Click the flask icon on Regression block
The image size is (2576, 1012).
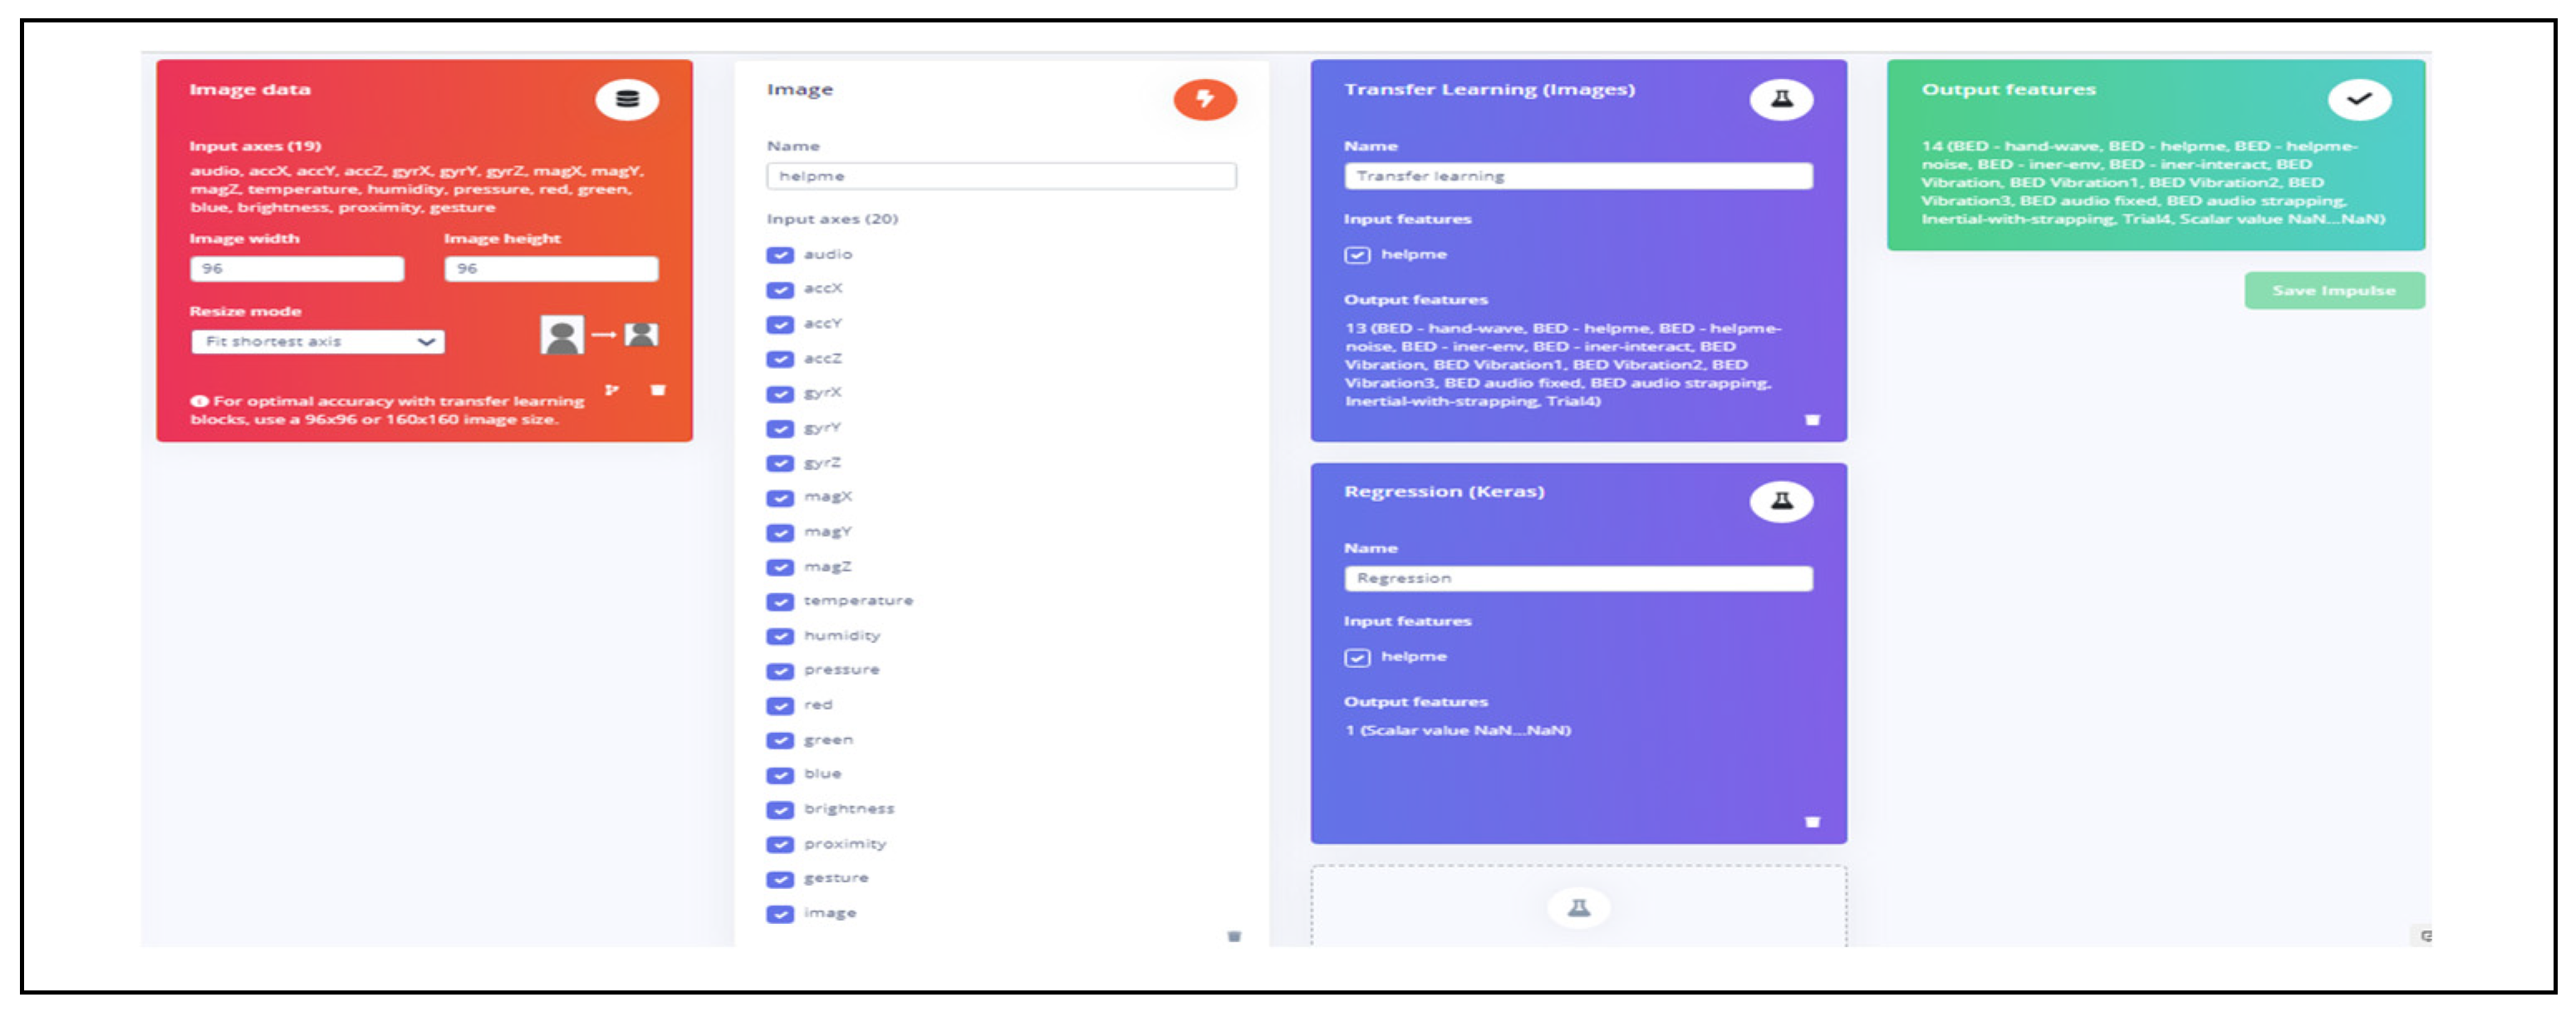click(x=1780, y=501)
